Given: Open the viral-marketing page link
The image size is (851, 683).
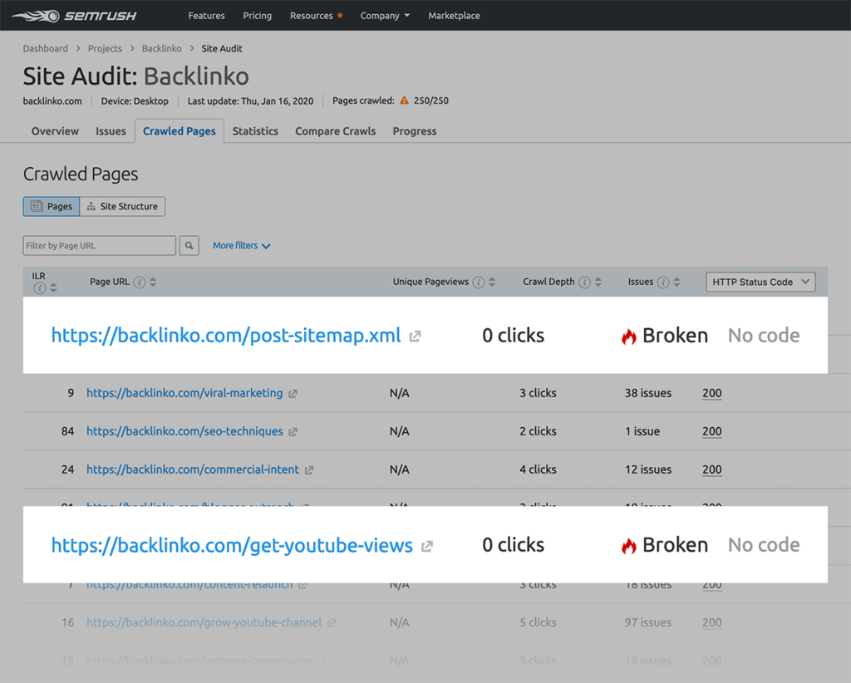Looking at the screenshot, I should click(184, 392).
